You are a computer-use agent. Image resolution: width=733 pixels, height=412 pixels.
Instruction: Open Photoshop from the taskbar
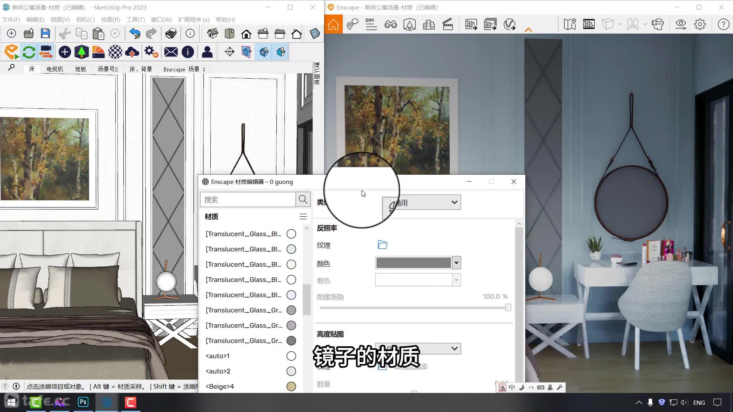point(83,402)
